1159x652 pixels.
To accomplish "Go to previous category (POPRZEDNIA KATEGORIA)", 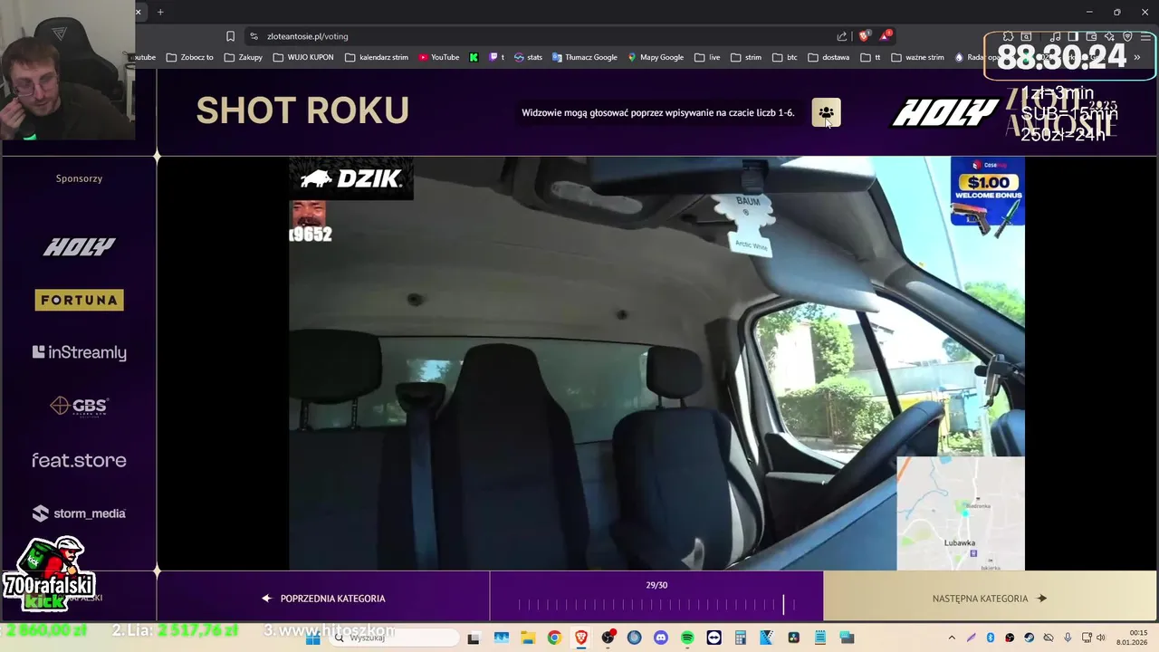I will tap(323, 599).
